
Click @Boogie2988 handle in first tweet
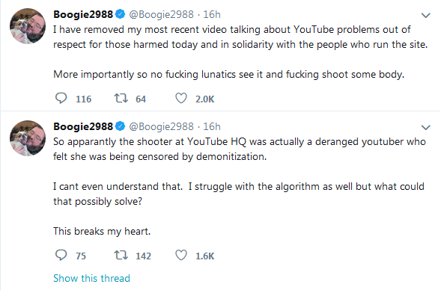(161, 14)
